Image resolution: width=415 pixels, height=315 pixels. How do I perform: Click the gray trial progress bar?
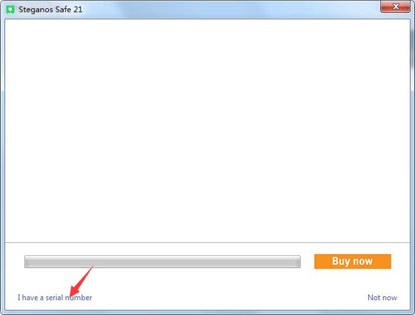pos(163,262)
